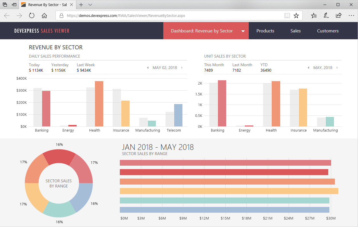Go to previous month before May, 2018
The width and height of the screenshot is (358, 227).
click(x=309, y=68)
